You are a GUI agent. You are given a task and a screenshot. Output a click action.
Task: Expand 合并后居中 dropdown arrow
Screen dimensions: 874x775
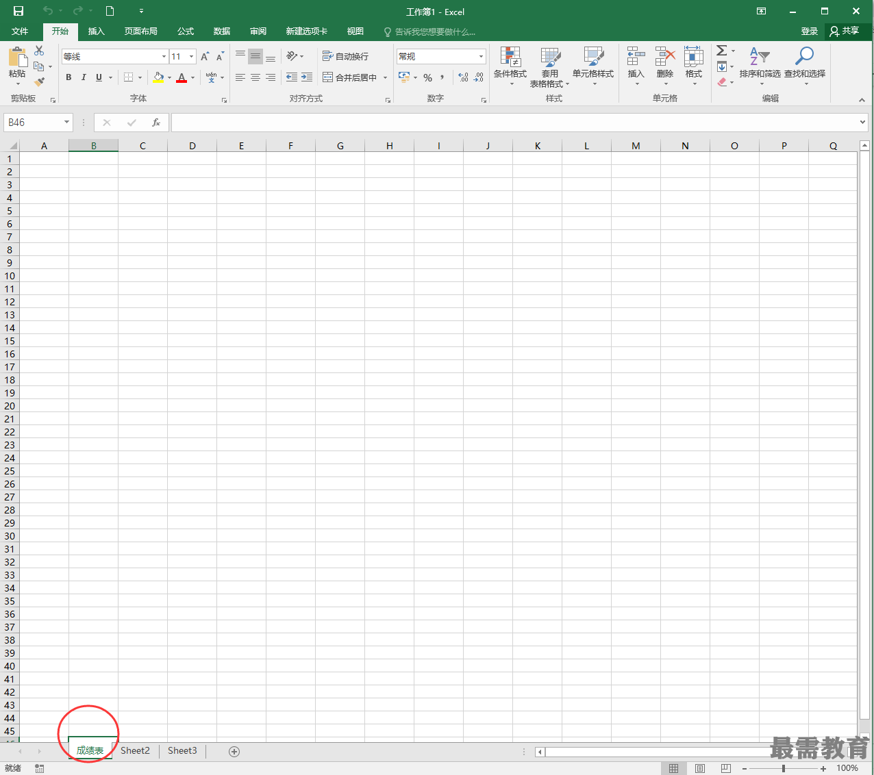pyautogui.click(x=385, y=77)
